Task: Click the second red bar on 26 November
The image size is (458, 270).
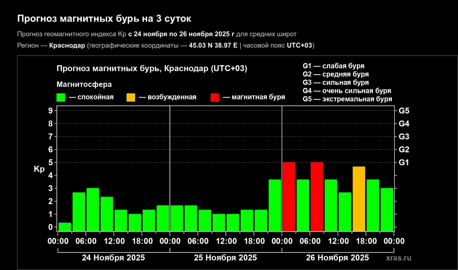Action: pyautogui.click(x=317, y=197)
